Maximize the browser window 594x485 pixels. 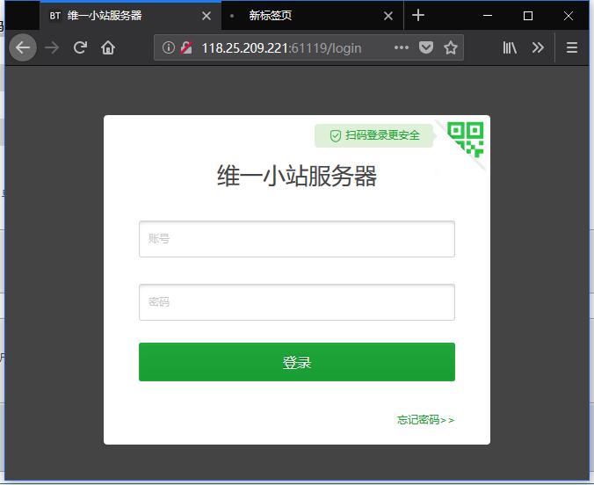tap(528, 16)
